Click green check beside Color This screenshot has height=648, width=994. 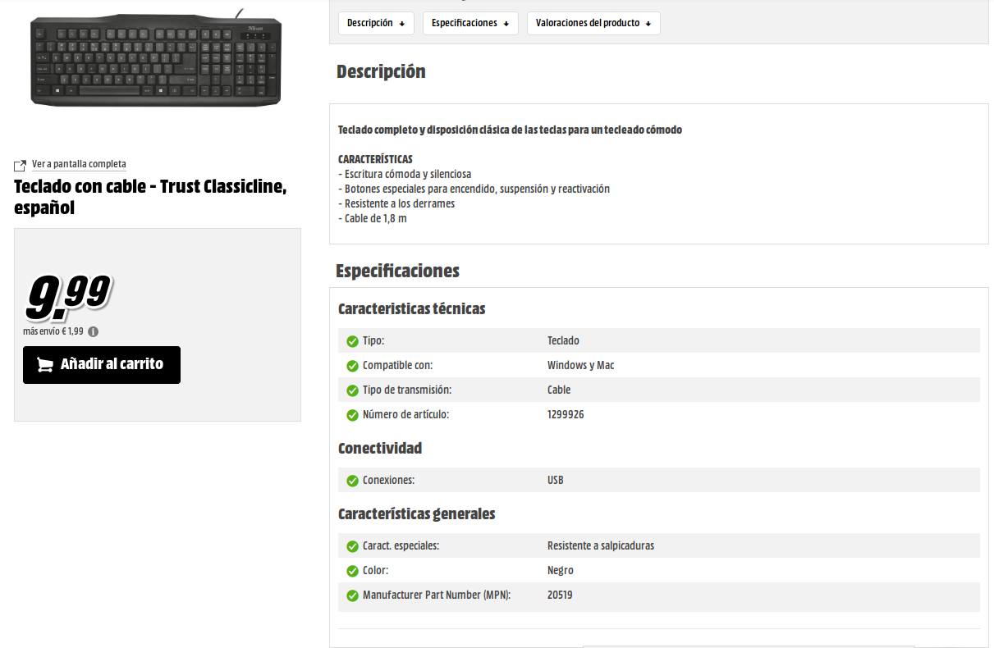(x=352, y=571)
